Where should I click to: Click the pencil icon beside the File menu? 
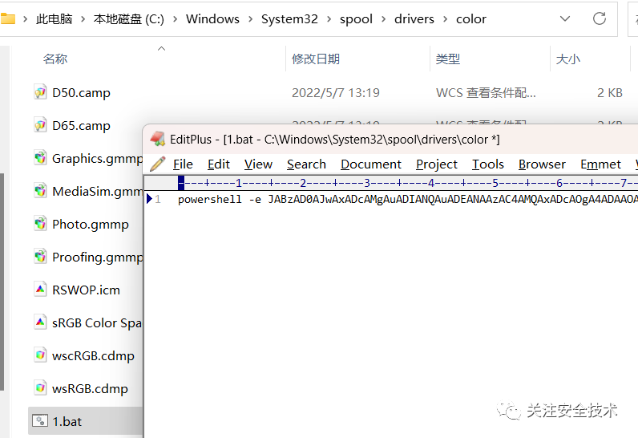point(157,164)
